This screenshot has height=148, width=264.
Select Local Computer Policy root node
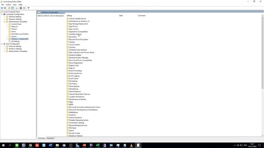tap(12, 12)
